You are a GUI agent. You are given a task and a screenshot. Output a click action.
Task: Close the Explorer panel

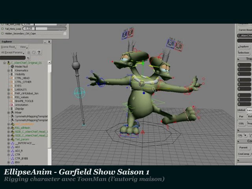coord(49,42)
